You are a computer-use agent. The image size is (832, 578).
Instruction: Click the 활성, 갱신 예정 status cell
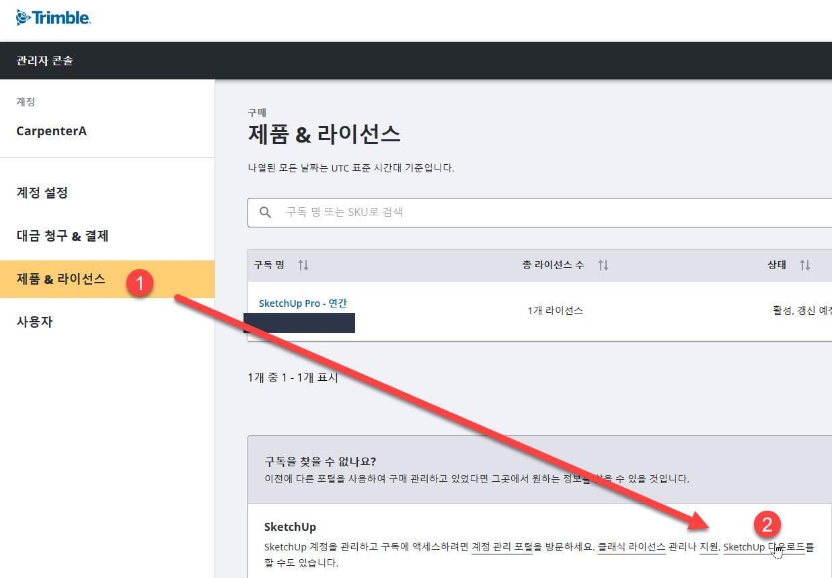pyautogui.click(x=802, y=311)
